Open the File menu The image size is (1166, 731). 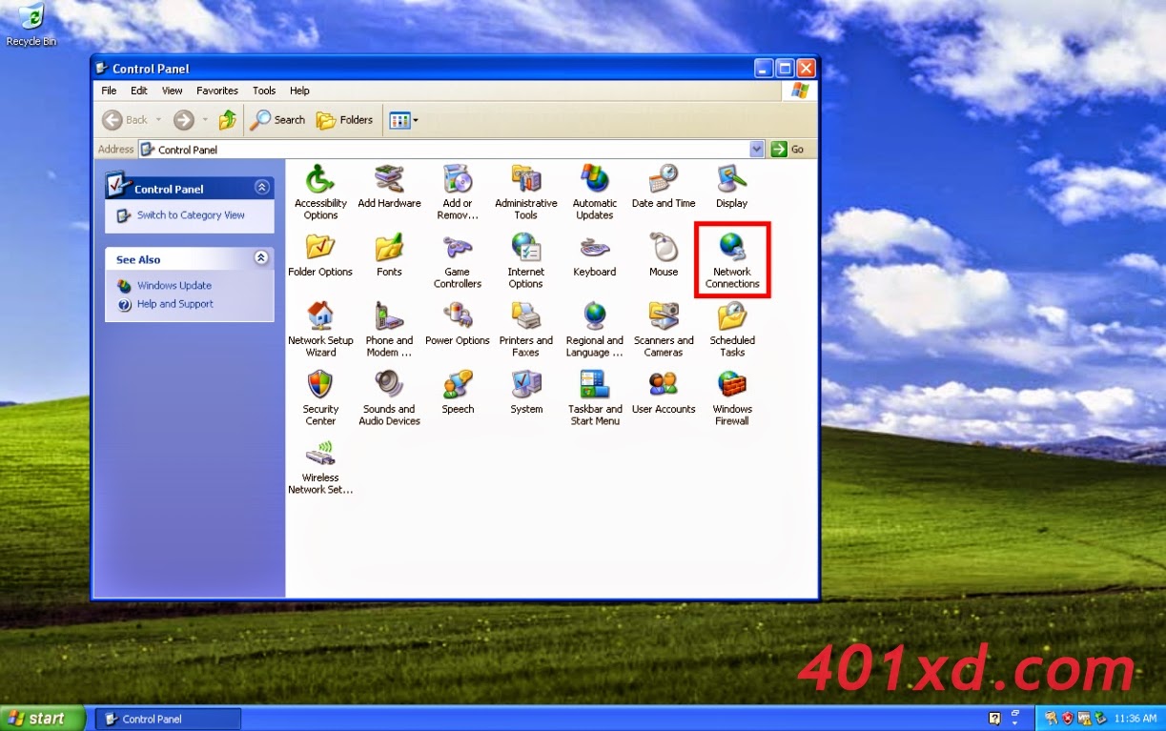pos(109,91)
